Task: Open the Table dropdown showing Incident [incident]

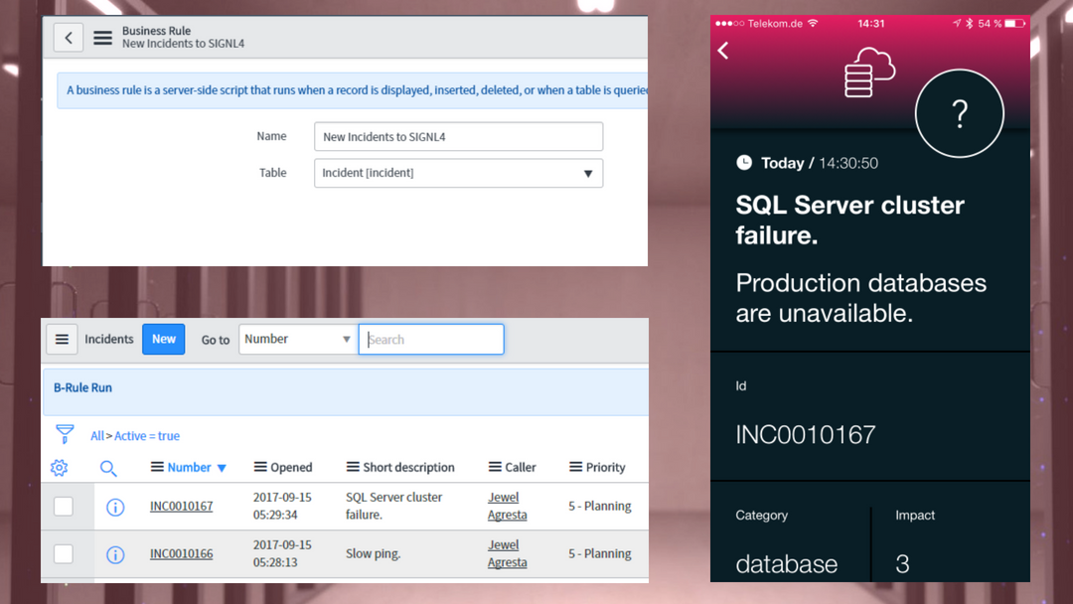Action: (x=458, y=173)
